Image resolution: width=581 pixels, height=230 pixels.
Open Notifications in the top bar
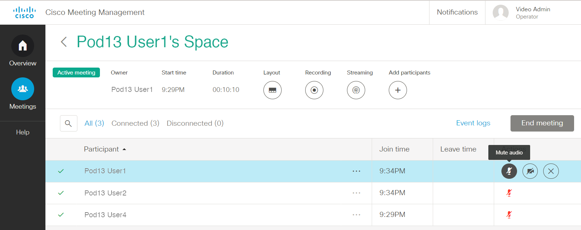pyautogui.click(x=457, y=12)
